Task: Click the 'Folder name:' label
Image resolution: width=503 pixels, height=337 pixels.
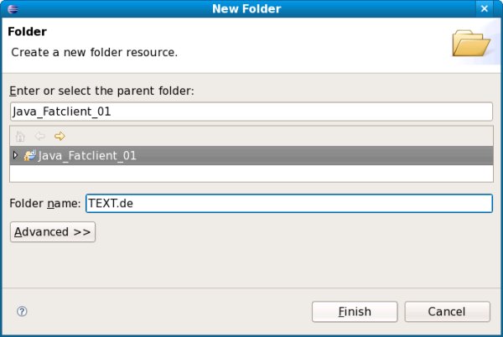Action: (x=46, y=204)
